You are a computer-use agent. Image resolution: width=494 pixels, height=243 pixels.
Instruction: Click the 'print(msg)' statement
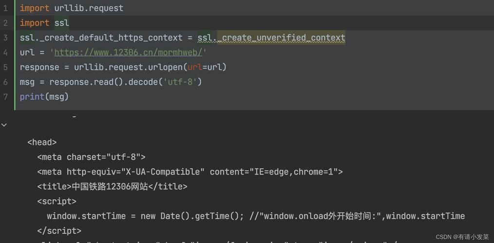44,97
